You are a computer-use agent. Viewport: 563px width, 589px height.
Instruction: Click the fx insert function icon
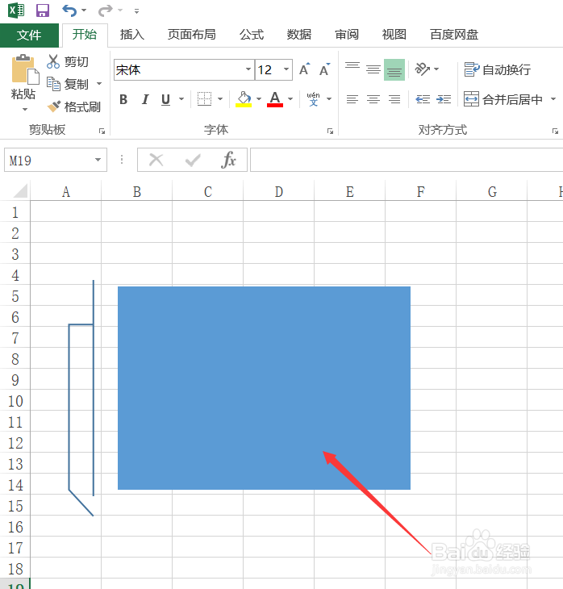pos(228,160)
